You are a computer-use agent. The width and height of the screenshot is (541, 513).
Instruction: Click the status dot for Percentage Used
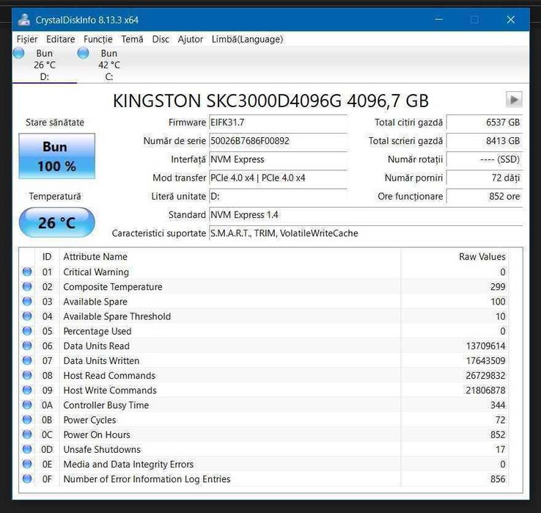click(27, 331)
